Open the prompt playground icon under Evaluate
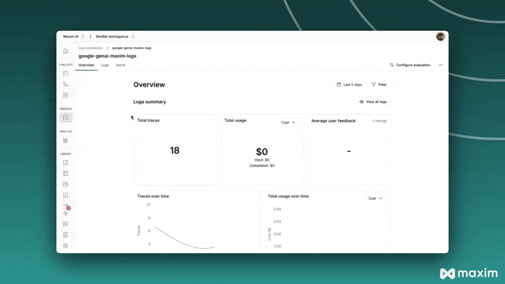This screenshot has height=284, width=505. click(65, 73)
